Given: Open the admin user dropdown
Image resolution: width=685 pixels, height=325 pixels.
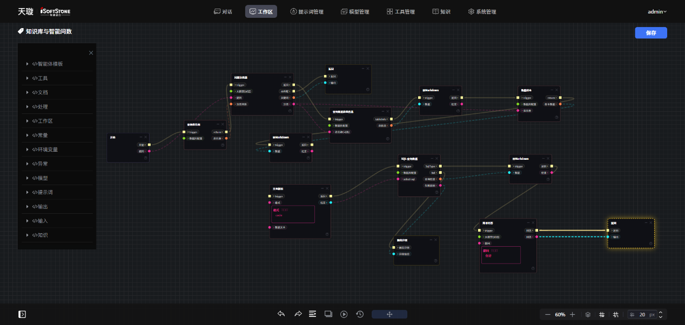Looking at the screenshot, I should pos(657,11).
